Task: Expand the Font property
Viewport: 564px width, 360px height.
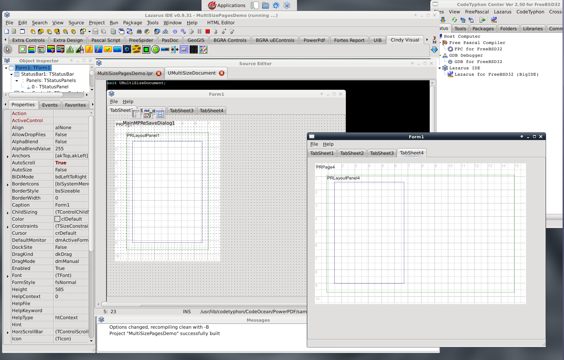Action: [8, 276]
